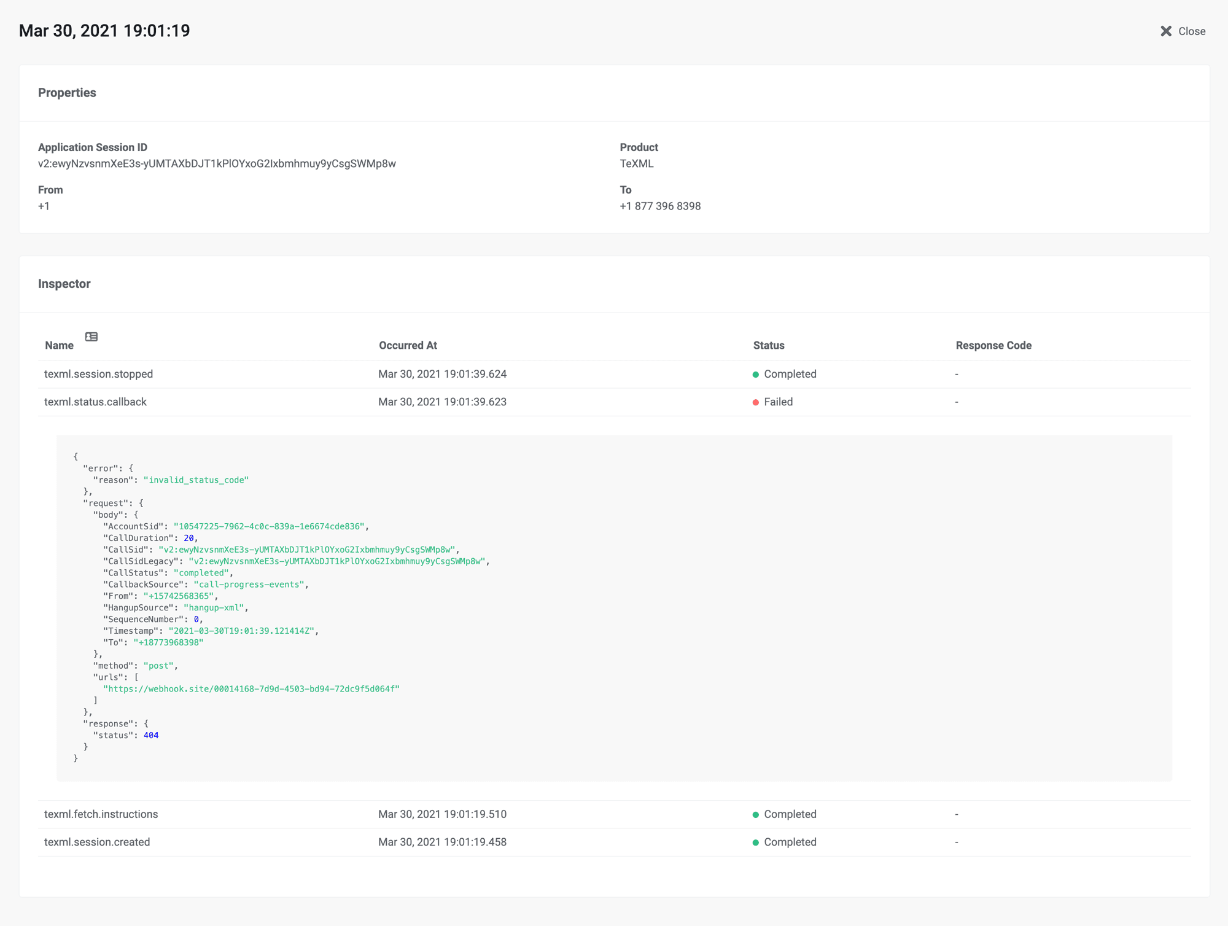Click the response status 404 value
Image resolution: width=1228 pixels, height=926 pixels.
(151, 735)
